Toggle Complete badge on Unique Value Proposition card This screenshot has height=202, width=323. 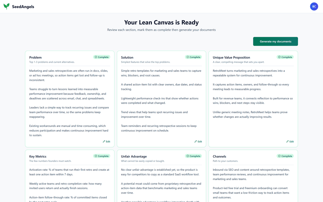(x=285, y=57)
